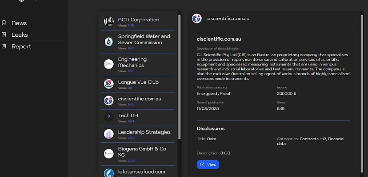Click the blue View button
The height and width of the screenshot is (177, 368).
click(208, 165)
